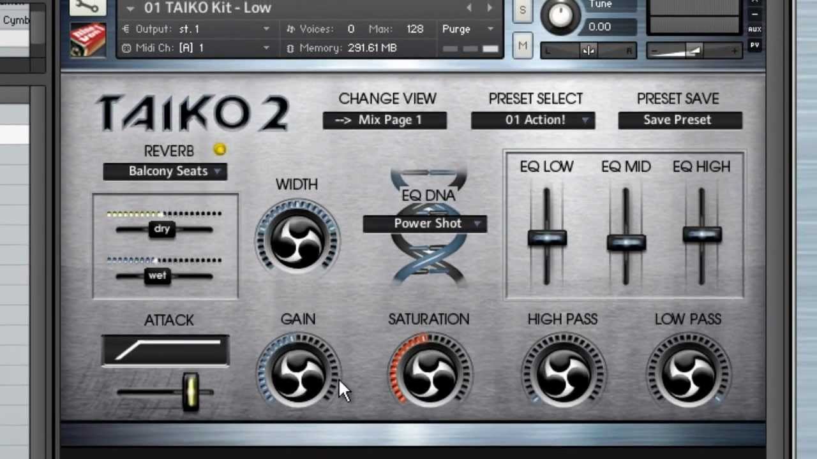Open the Change View Mix Page 1 menu
Image resolution: width=817 pixels, height=459 pixels.
(x=385, y=120)
